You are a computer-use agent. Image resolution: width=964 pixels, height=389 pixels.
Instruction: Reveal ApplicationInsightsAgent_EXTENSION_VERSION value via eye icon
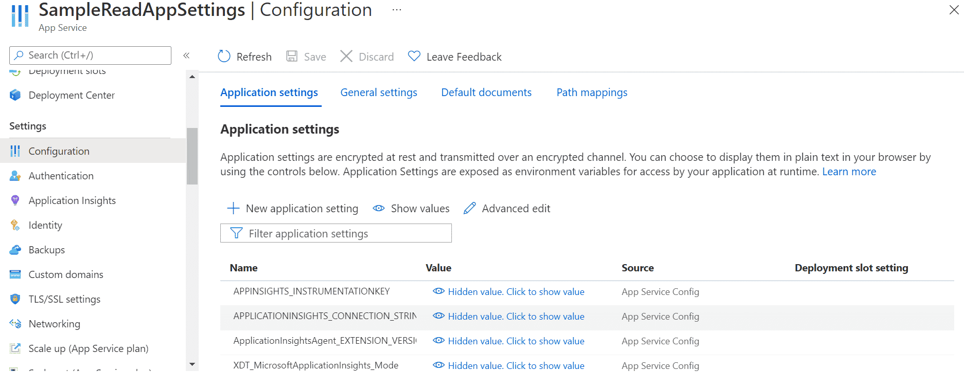click(439, 340)
